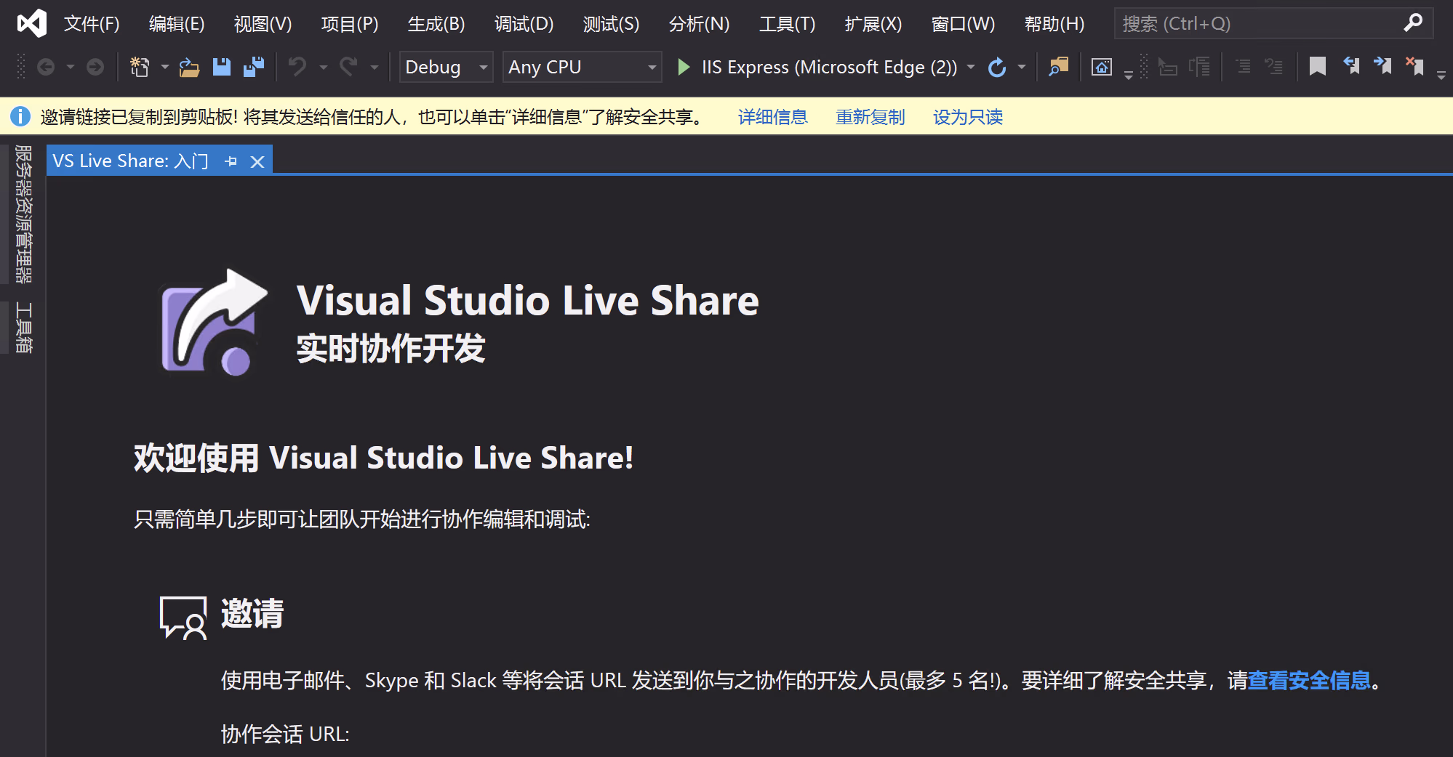
Task: Click the 详细信息 link in notification bar
Action: point(772,117)
